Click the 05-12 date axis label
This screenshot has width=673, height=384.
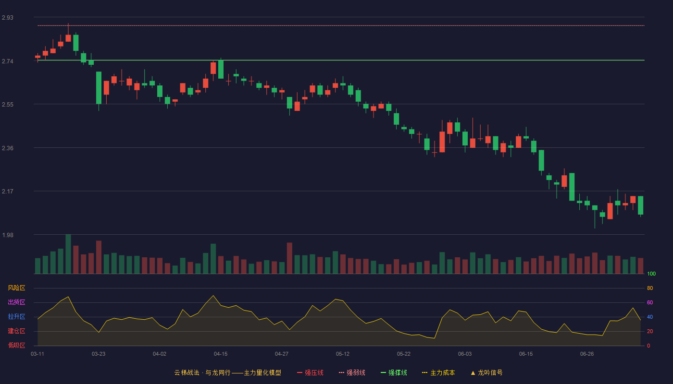click(x=343, y=354)
